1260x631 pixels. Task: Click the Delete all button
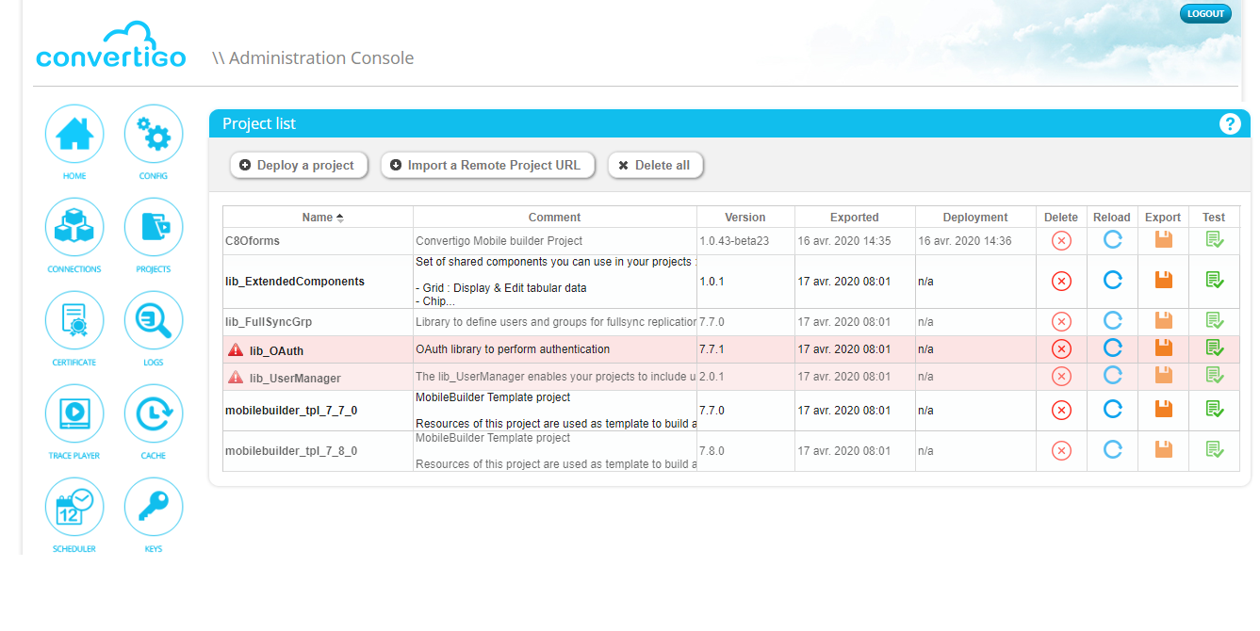point(655,165)
